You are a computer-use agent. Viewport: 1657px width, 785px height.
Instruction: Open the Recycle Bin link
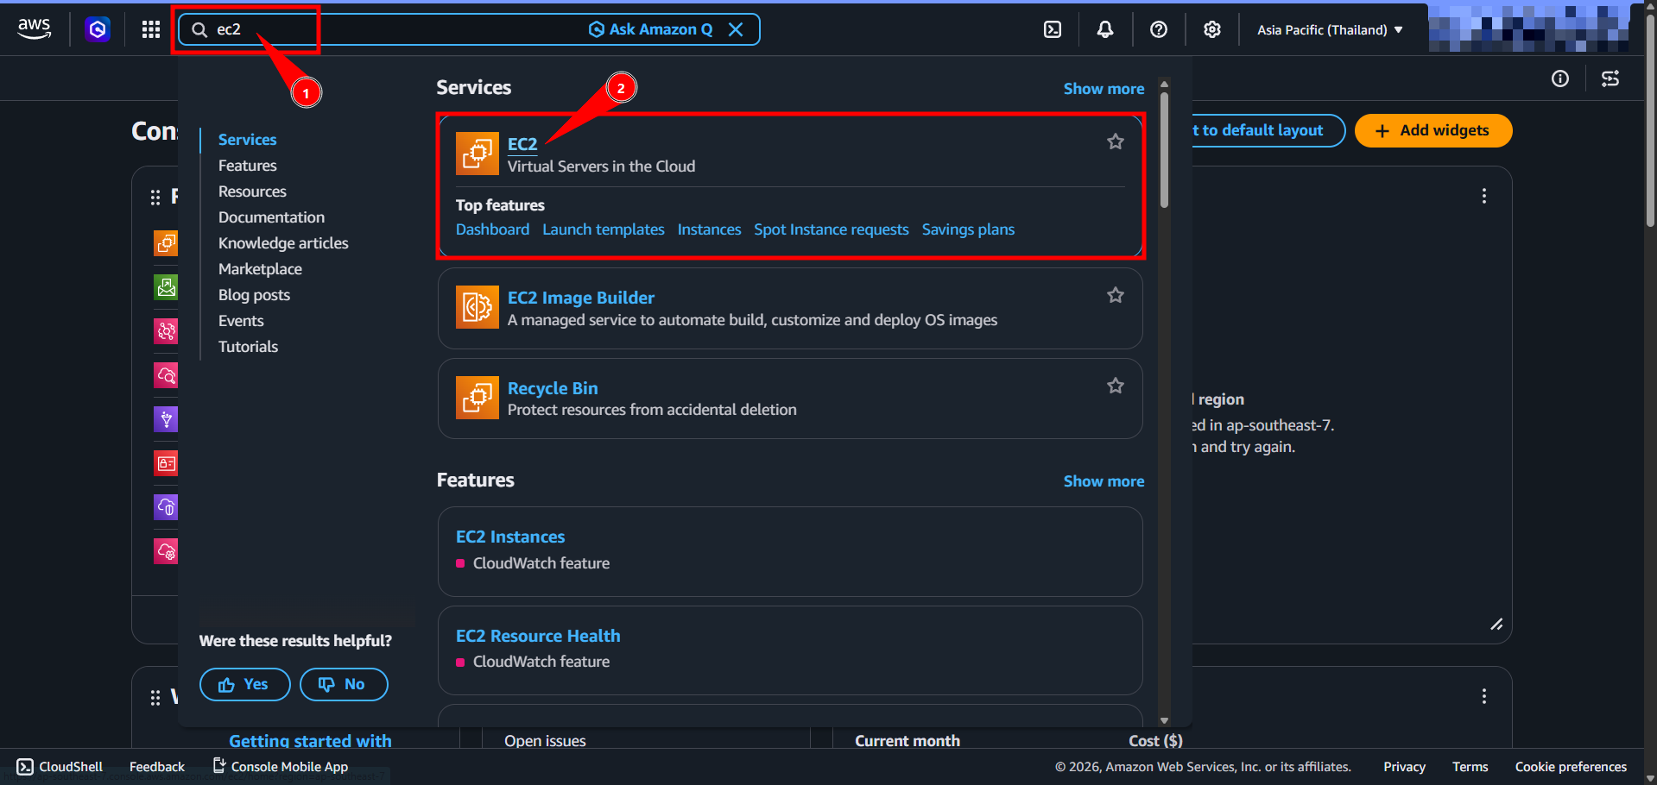[553, 388]
